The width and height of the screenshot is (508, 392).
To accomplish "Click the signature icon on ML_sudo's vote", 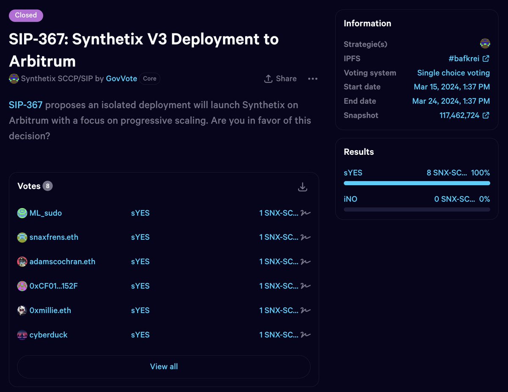I will coord(306,213).
